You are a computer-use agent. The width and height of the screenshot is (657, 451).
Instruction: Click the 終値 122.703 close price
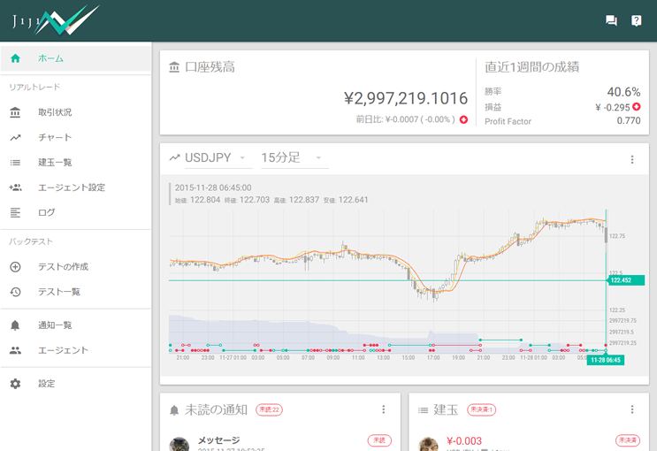pos(248,200)
